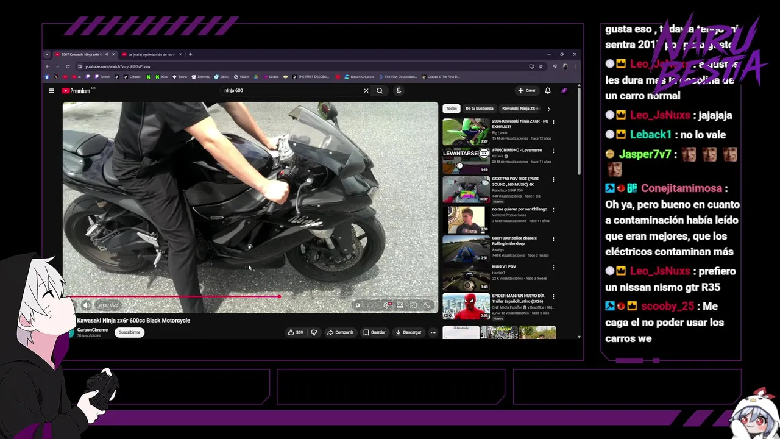780x439 pixels.
Task: Expand the Chrome tab search dropdown
Action: (47, 54)
